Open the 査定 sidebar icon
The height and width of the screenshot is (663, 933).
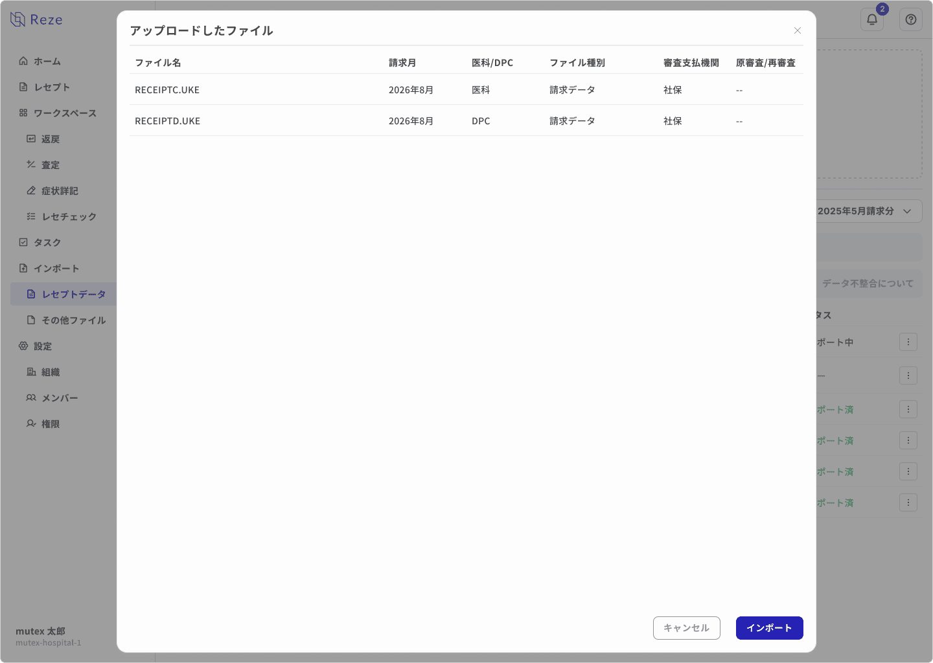click(x=31, y=164)
